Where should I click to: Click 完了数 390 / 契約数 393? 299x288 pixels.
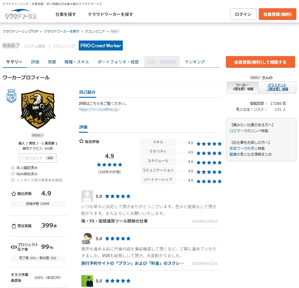(38, 258)
